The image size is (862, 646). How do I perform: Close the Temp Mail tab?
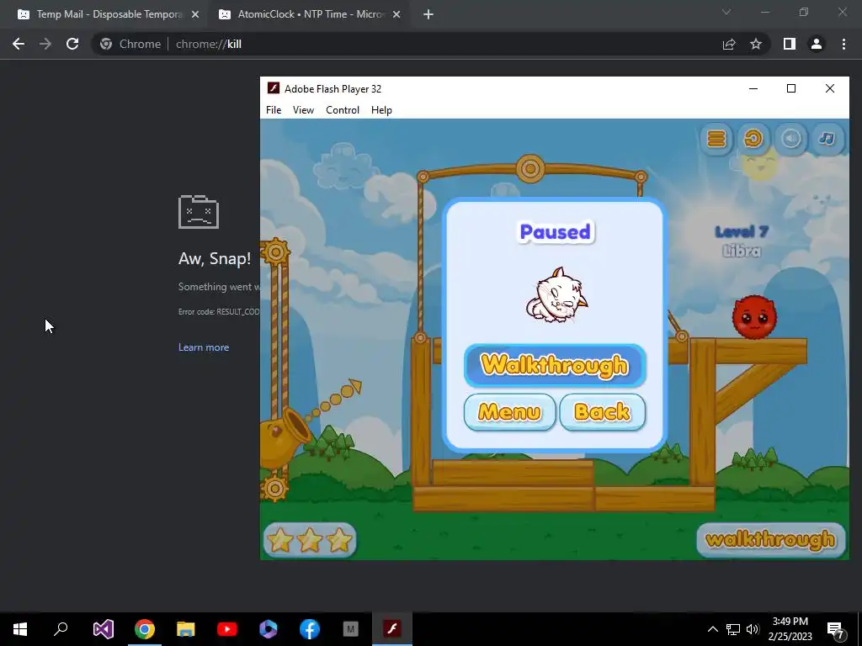[195, 14]
